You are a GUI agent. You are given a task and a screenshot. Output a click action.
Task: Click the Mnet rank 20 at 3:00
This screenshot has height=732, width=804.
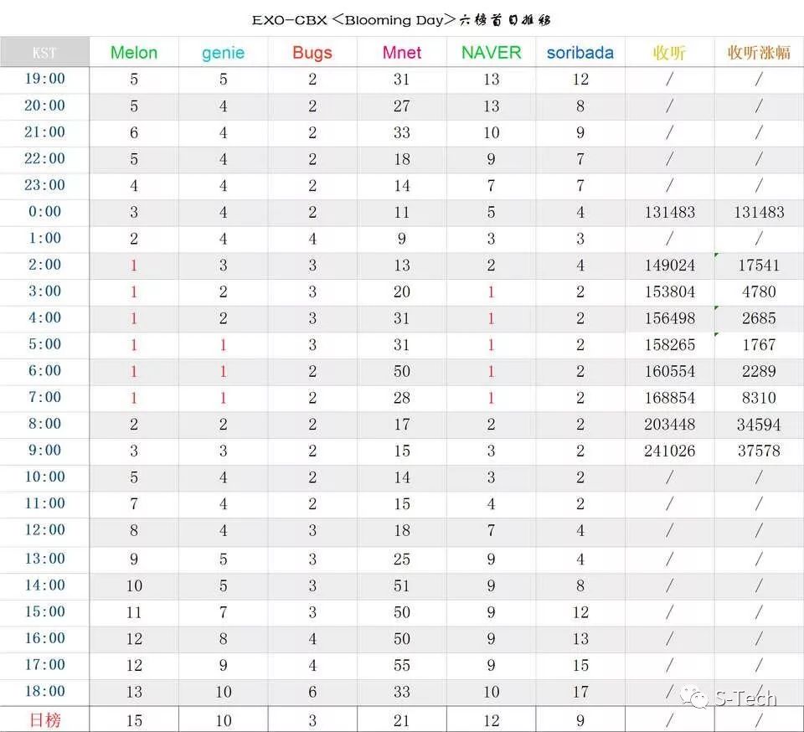[x=401, y=291]
